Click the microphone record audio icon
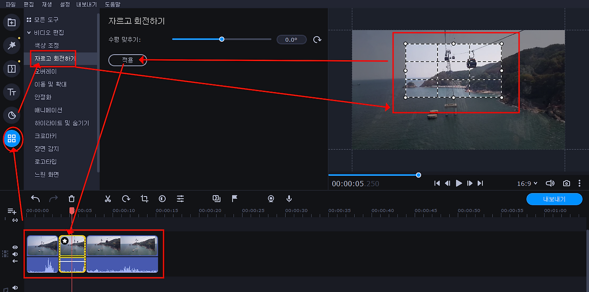589x292 pixels. [x=289, y=199]
